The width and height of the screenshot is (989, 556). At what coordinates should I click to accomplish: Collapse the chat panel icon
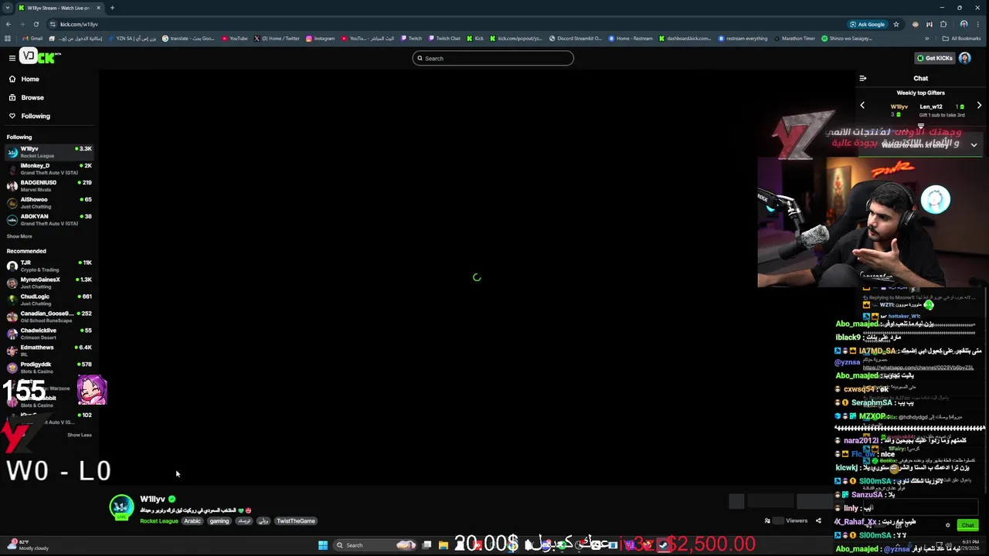[863, 78]
